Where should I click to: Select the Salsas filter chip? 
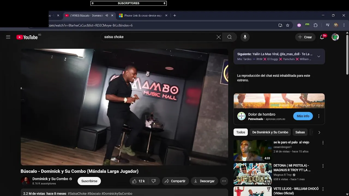pos(300,132)
